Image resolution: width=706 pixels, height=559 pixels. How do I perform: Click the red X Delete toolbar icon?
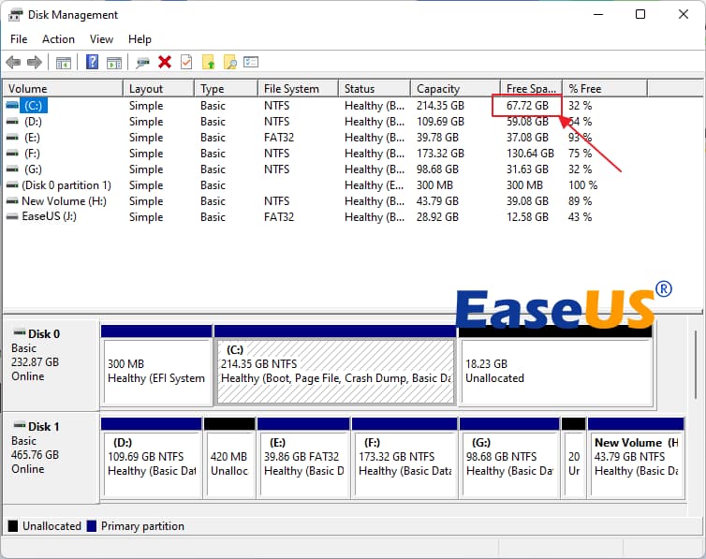pyautogui.click(x=165, y=62)
